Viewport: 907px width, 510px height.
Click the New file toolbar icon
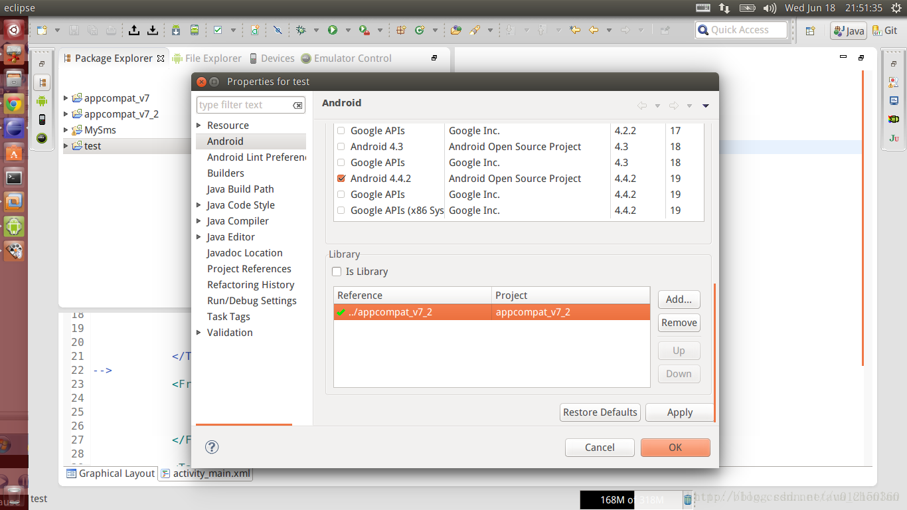click(x=42, y=30)
